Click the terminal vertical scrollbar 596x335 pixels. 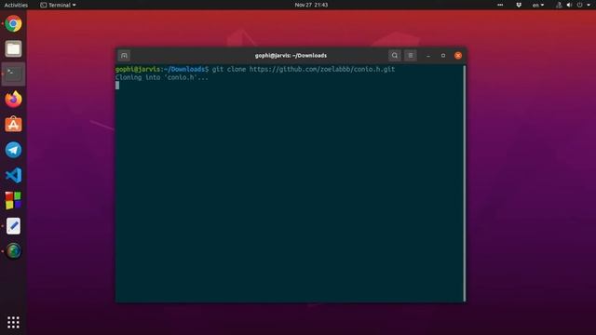(x=465, y=183)
